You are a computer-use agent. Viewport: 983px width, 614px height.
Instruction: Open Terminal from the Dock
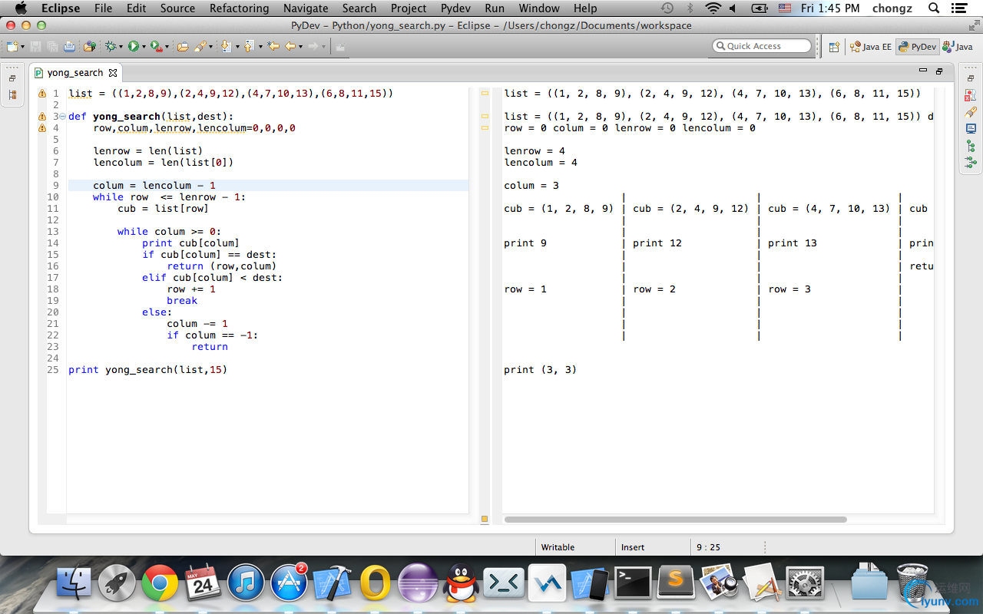(x=634, y=584)
